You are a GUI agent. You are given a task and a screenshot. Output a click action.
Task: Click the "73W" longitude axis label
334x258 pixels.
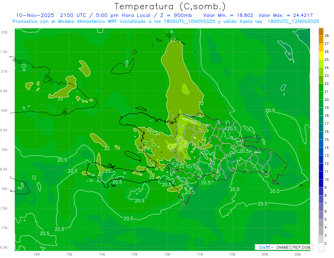[x=134, y=254]
